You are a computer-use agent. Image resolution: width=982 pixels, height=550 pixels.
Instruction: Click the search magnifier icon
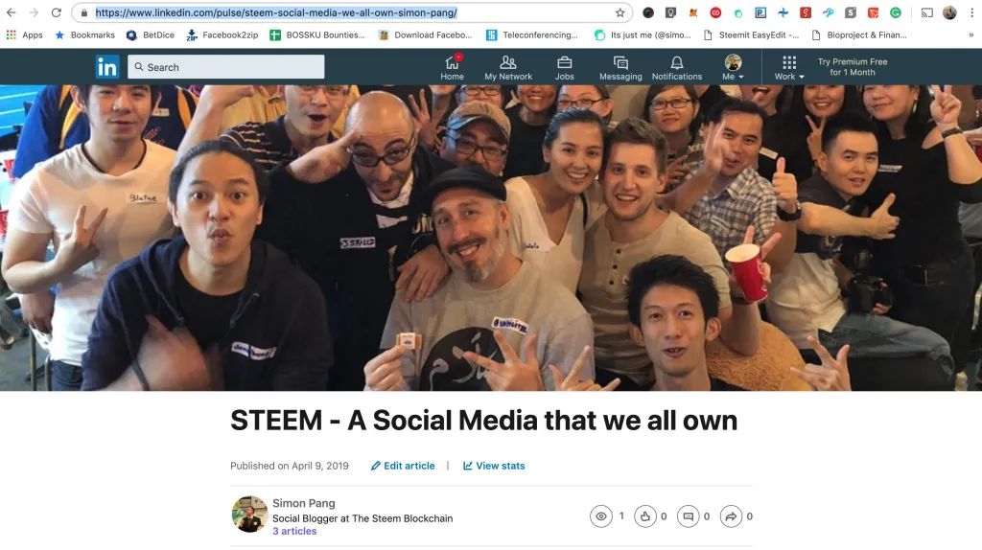(x=139, y=67)
